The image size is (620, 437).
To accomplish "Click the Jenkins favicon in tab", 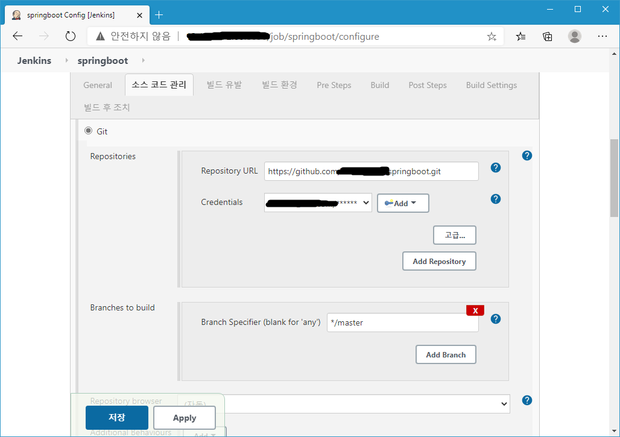I will pos(16,15).
